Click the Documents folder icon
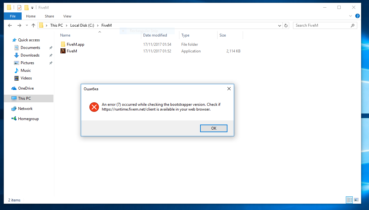Viewport: 369px width, 210px height. click(17, 48)
